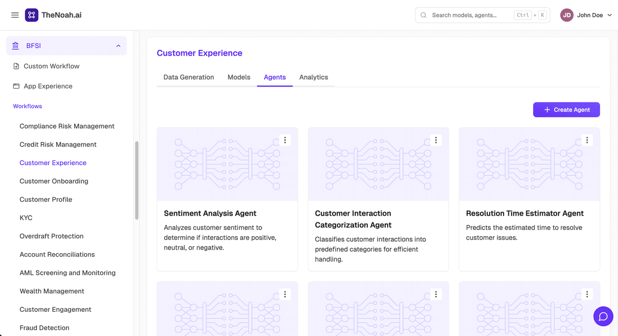Image resolution: width=618 pixels, height=336 pixels.
Task: Select Compliance Risk Management workflow
Action: click(67, 126)
